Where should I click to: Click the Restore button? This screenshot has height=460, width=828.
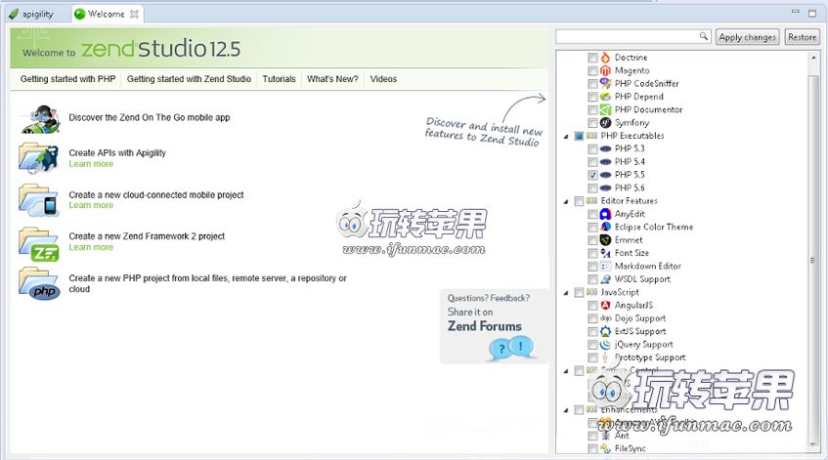pos(803,37)
